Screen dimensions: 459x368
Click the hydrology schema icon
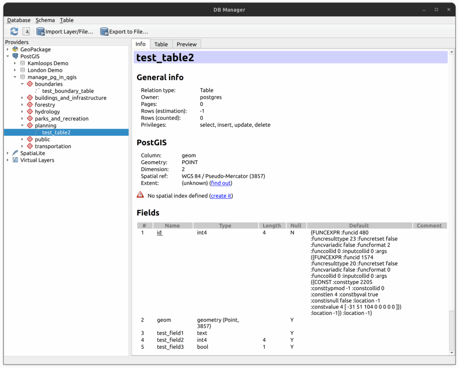(30, 111)
